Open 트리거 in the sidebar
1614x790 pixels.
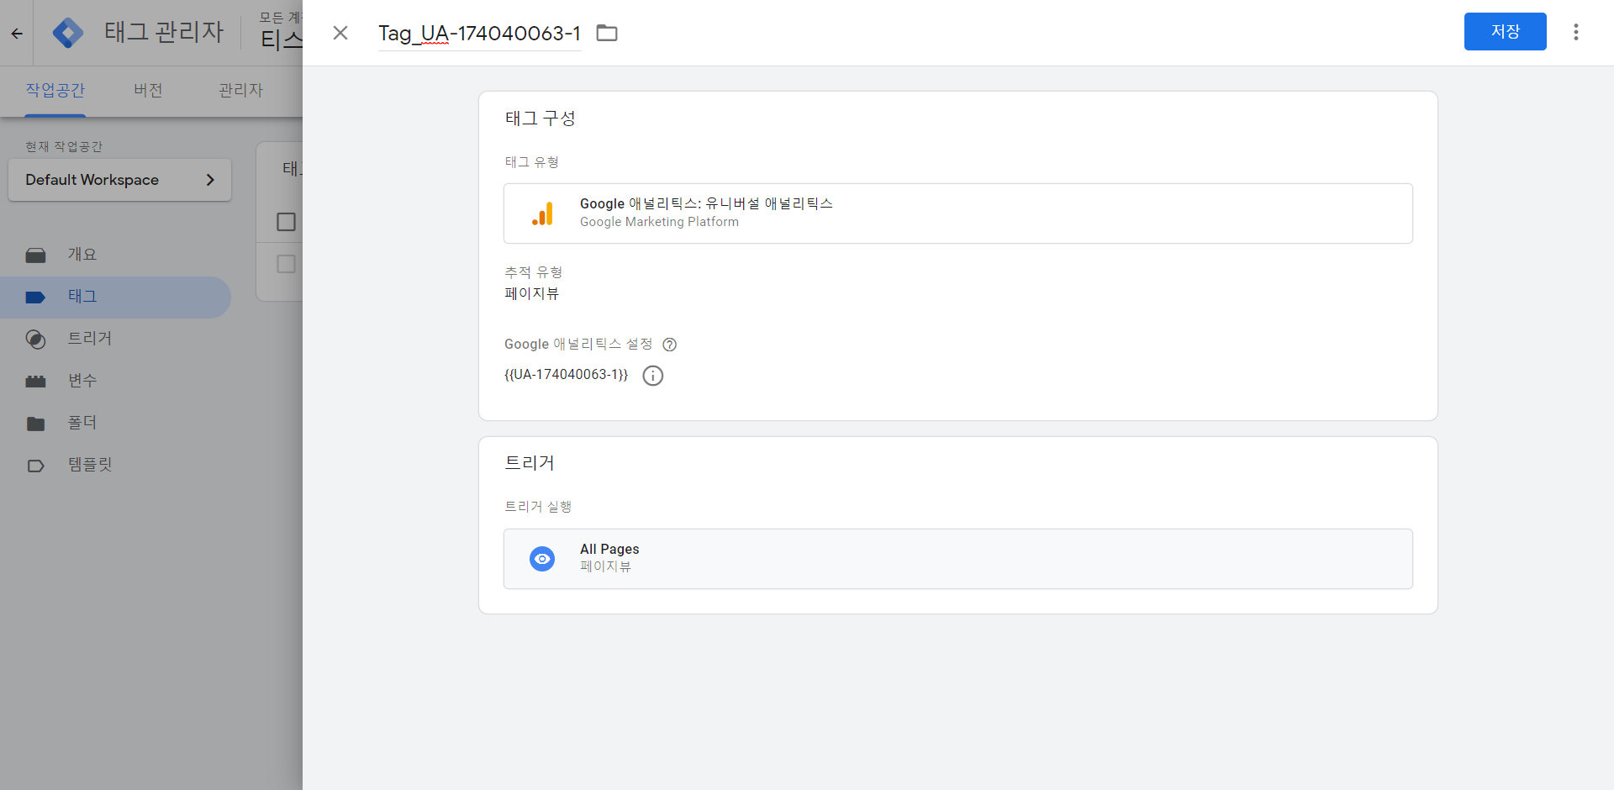point(115,339)
